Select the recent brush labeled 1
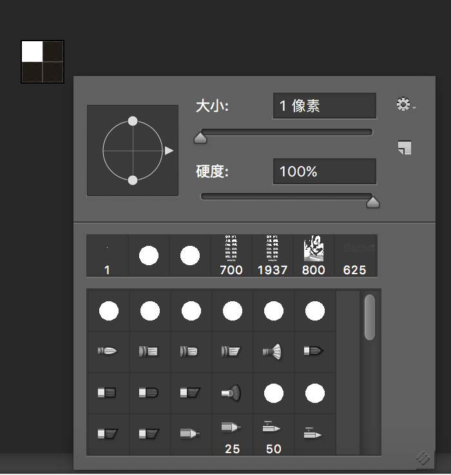The image size is (451, 475). [x=108, y=256]
